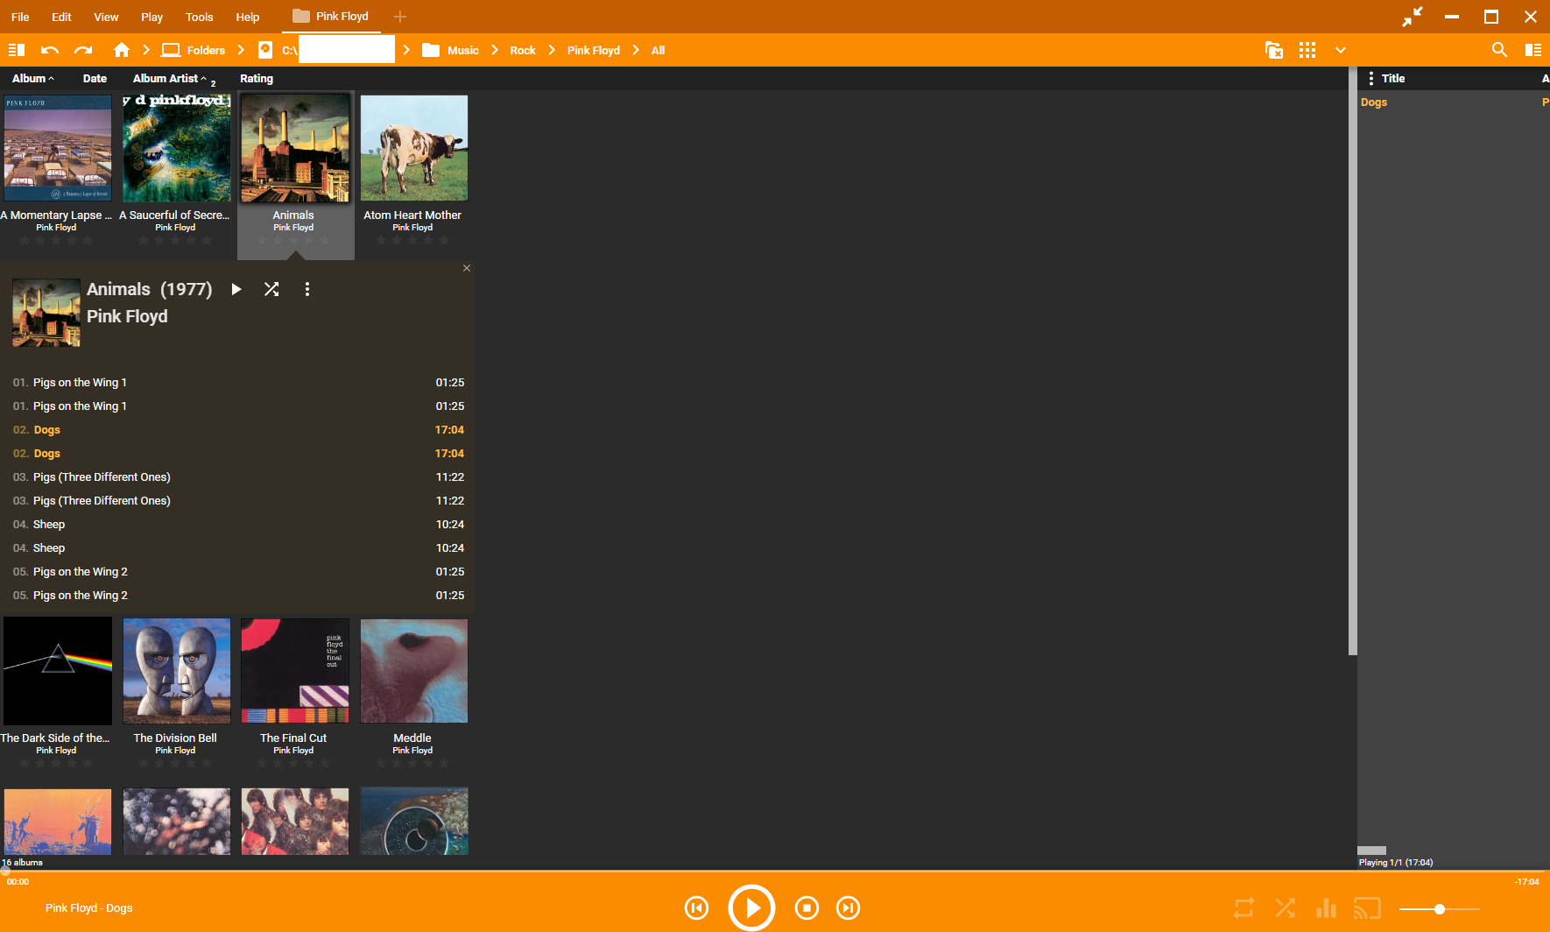Click the Pink Floyd artist link under Animals (1977)

[x=127, y=316]
